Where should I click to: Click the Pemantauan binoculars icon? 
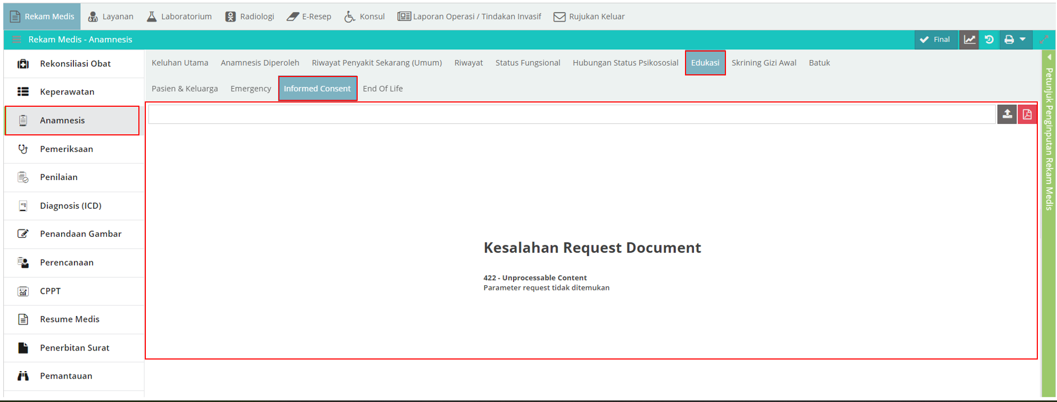pos(23,376)
